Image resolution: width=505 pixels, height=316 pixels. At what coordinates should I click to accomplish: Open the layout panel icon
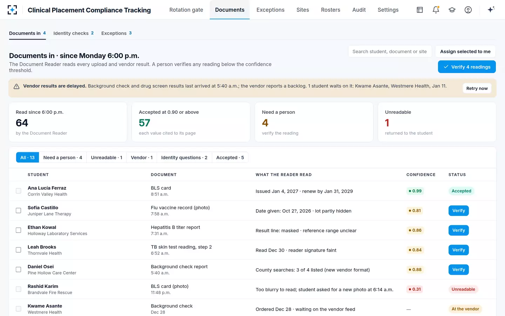coord(420,10)
